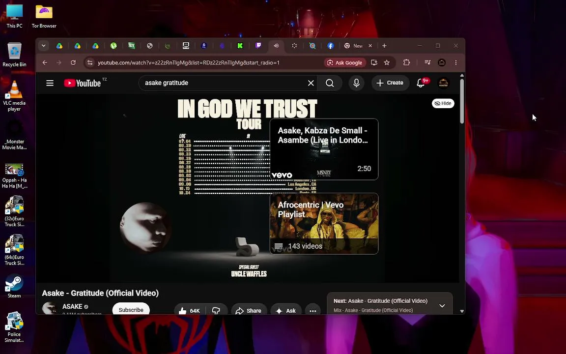Viewport: 566px width, 354px height.
Task: Switch to the Kick tab
Action: (240, 46)
